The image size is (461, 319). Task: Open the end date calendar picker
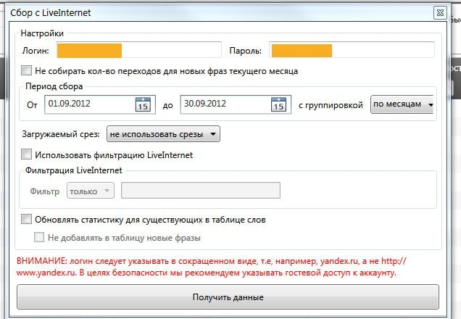pyautogui.click(x=277, y=104)
